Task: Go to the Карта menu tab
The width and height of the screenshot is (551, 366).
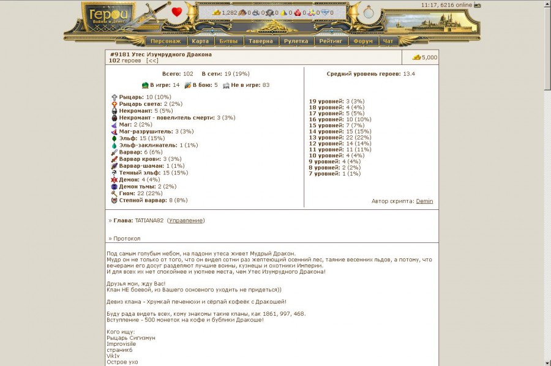Action: 200,42
